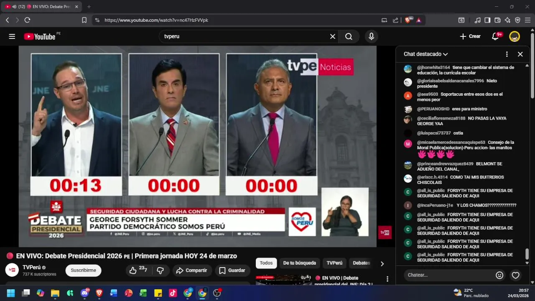The width and height of the screenshot is (535, 301).
Task: Select the De tu búsqueda chip
Action: pos(300,263)
